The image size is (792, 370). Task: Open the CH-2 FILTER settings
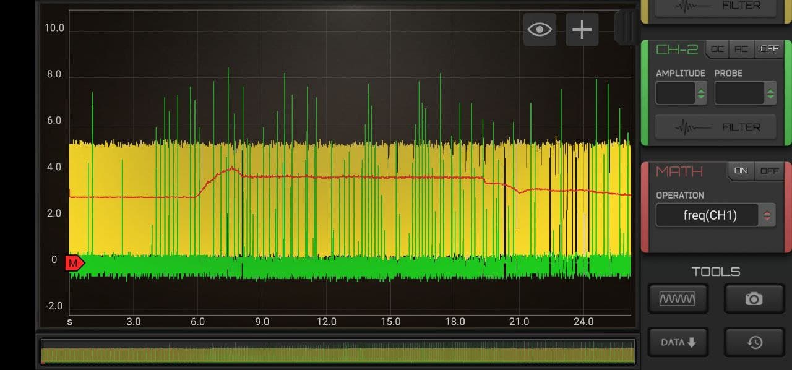coord(716,127)
